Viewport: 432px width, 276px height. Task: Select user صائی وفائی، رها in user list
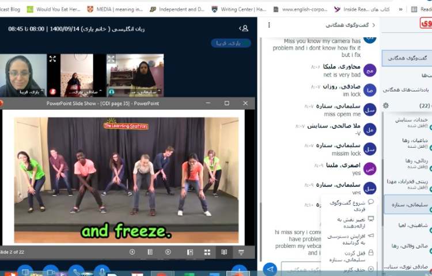pyautogui.click(x=408, y=246)
